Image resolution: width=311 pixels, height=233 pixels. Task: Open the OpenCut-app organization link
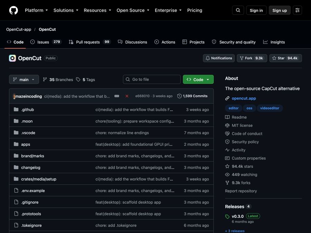(x=19, y=29)
